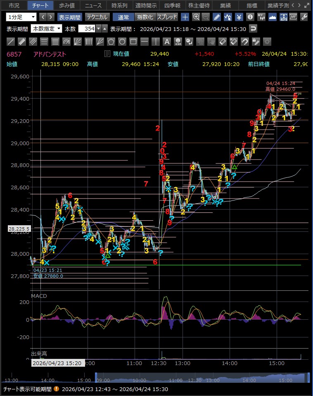Image resolution: width=313 pixels, height=396 pixels.
Task: Pick the pentagon shape drawing tool
Action: 111,42
